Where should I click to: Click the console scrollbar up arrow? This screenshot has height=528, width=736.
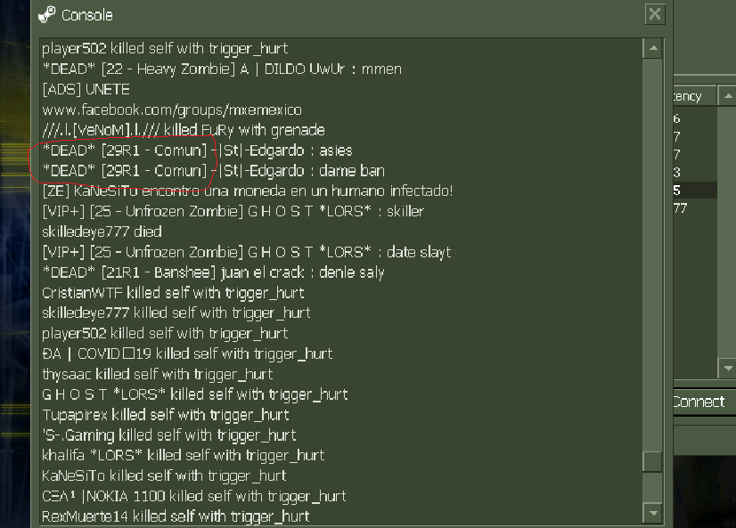(653, 48)
